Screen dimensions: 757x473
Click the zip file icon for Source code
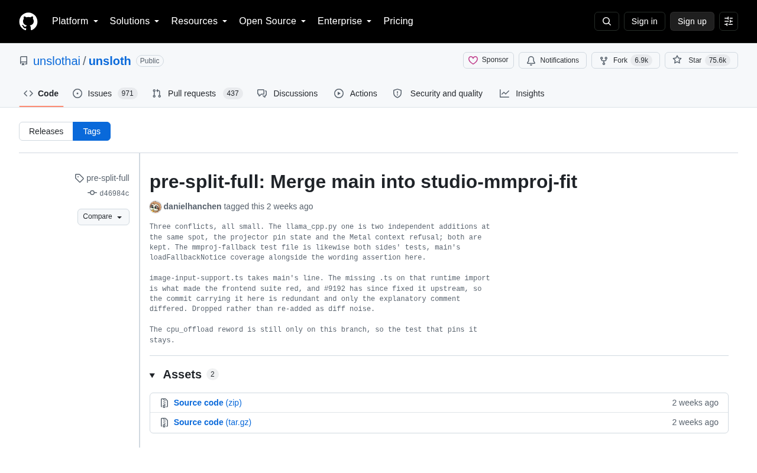pyautogui.click(x=164, y=403)
